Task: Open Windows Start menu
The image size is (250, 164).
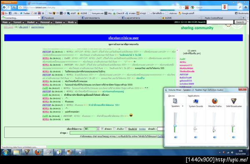Action: 5,152
